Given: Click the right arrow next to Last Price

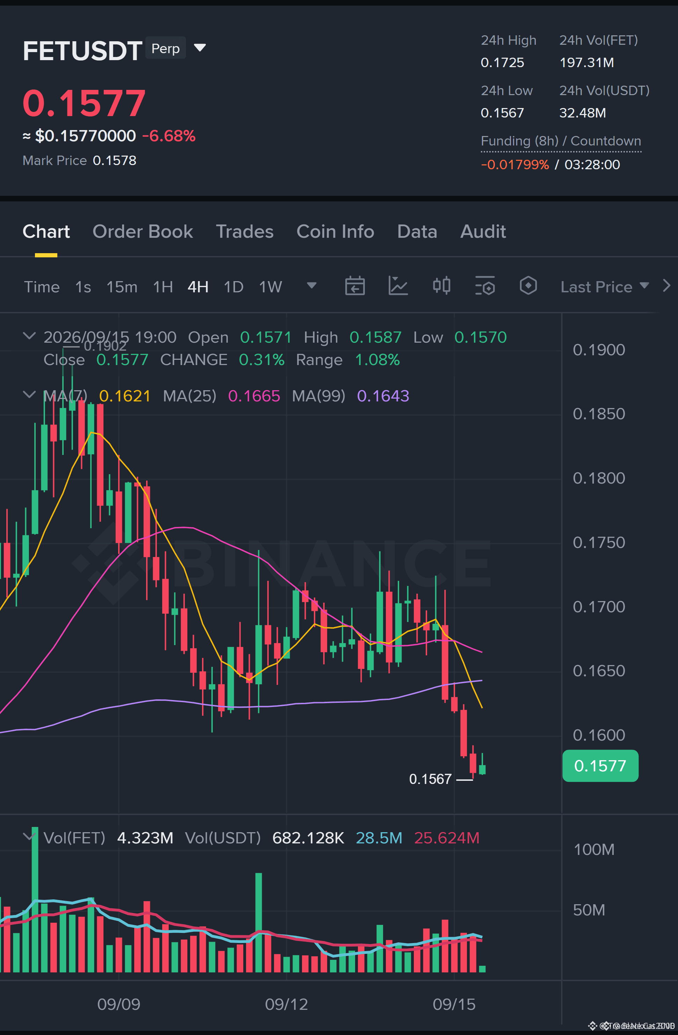Looking at the screenshot, I should pyautogui.click(x=666, y=286).
